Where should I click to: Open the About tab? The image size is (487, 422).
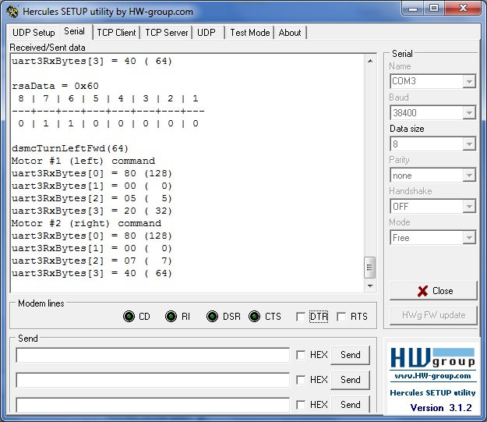point(290,33)
